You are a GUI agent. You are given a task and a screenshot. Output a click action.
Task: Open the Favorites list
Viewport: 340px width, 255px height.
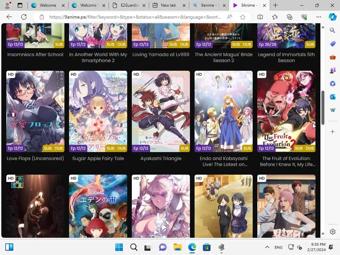pyautogui.click(x=275, y=17)
